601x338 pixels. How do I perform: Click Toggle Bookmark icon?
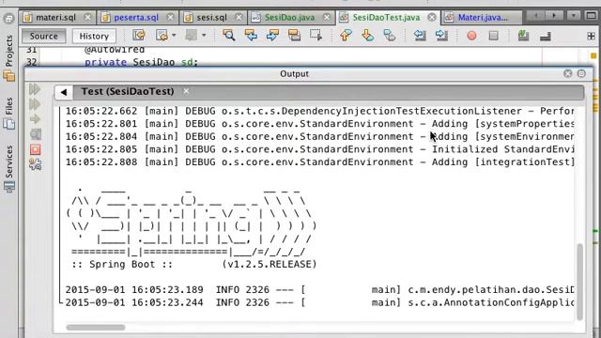[390, 36]
